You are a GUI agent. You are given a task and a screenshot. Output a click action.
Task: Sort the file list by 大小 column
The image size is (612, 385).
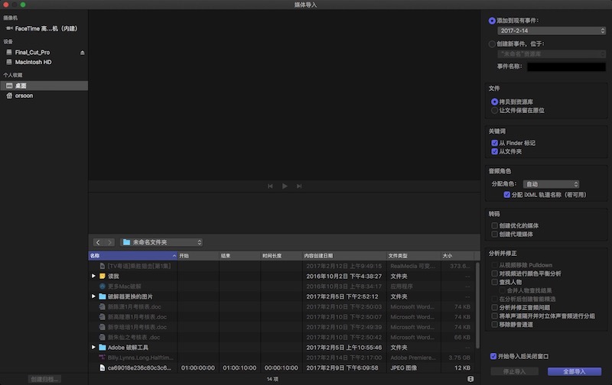pyautogui.click(x=459, y=255)
